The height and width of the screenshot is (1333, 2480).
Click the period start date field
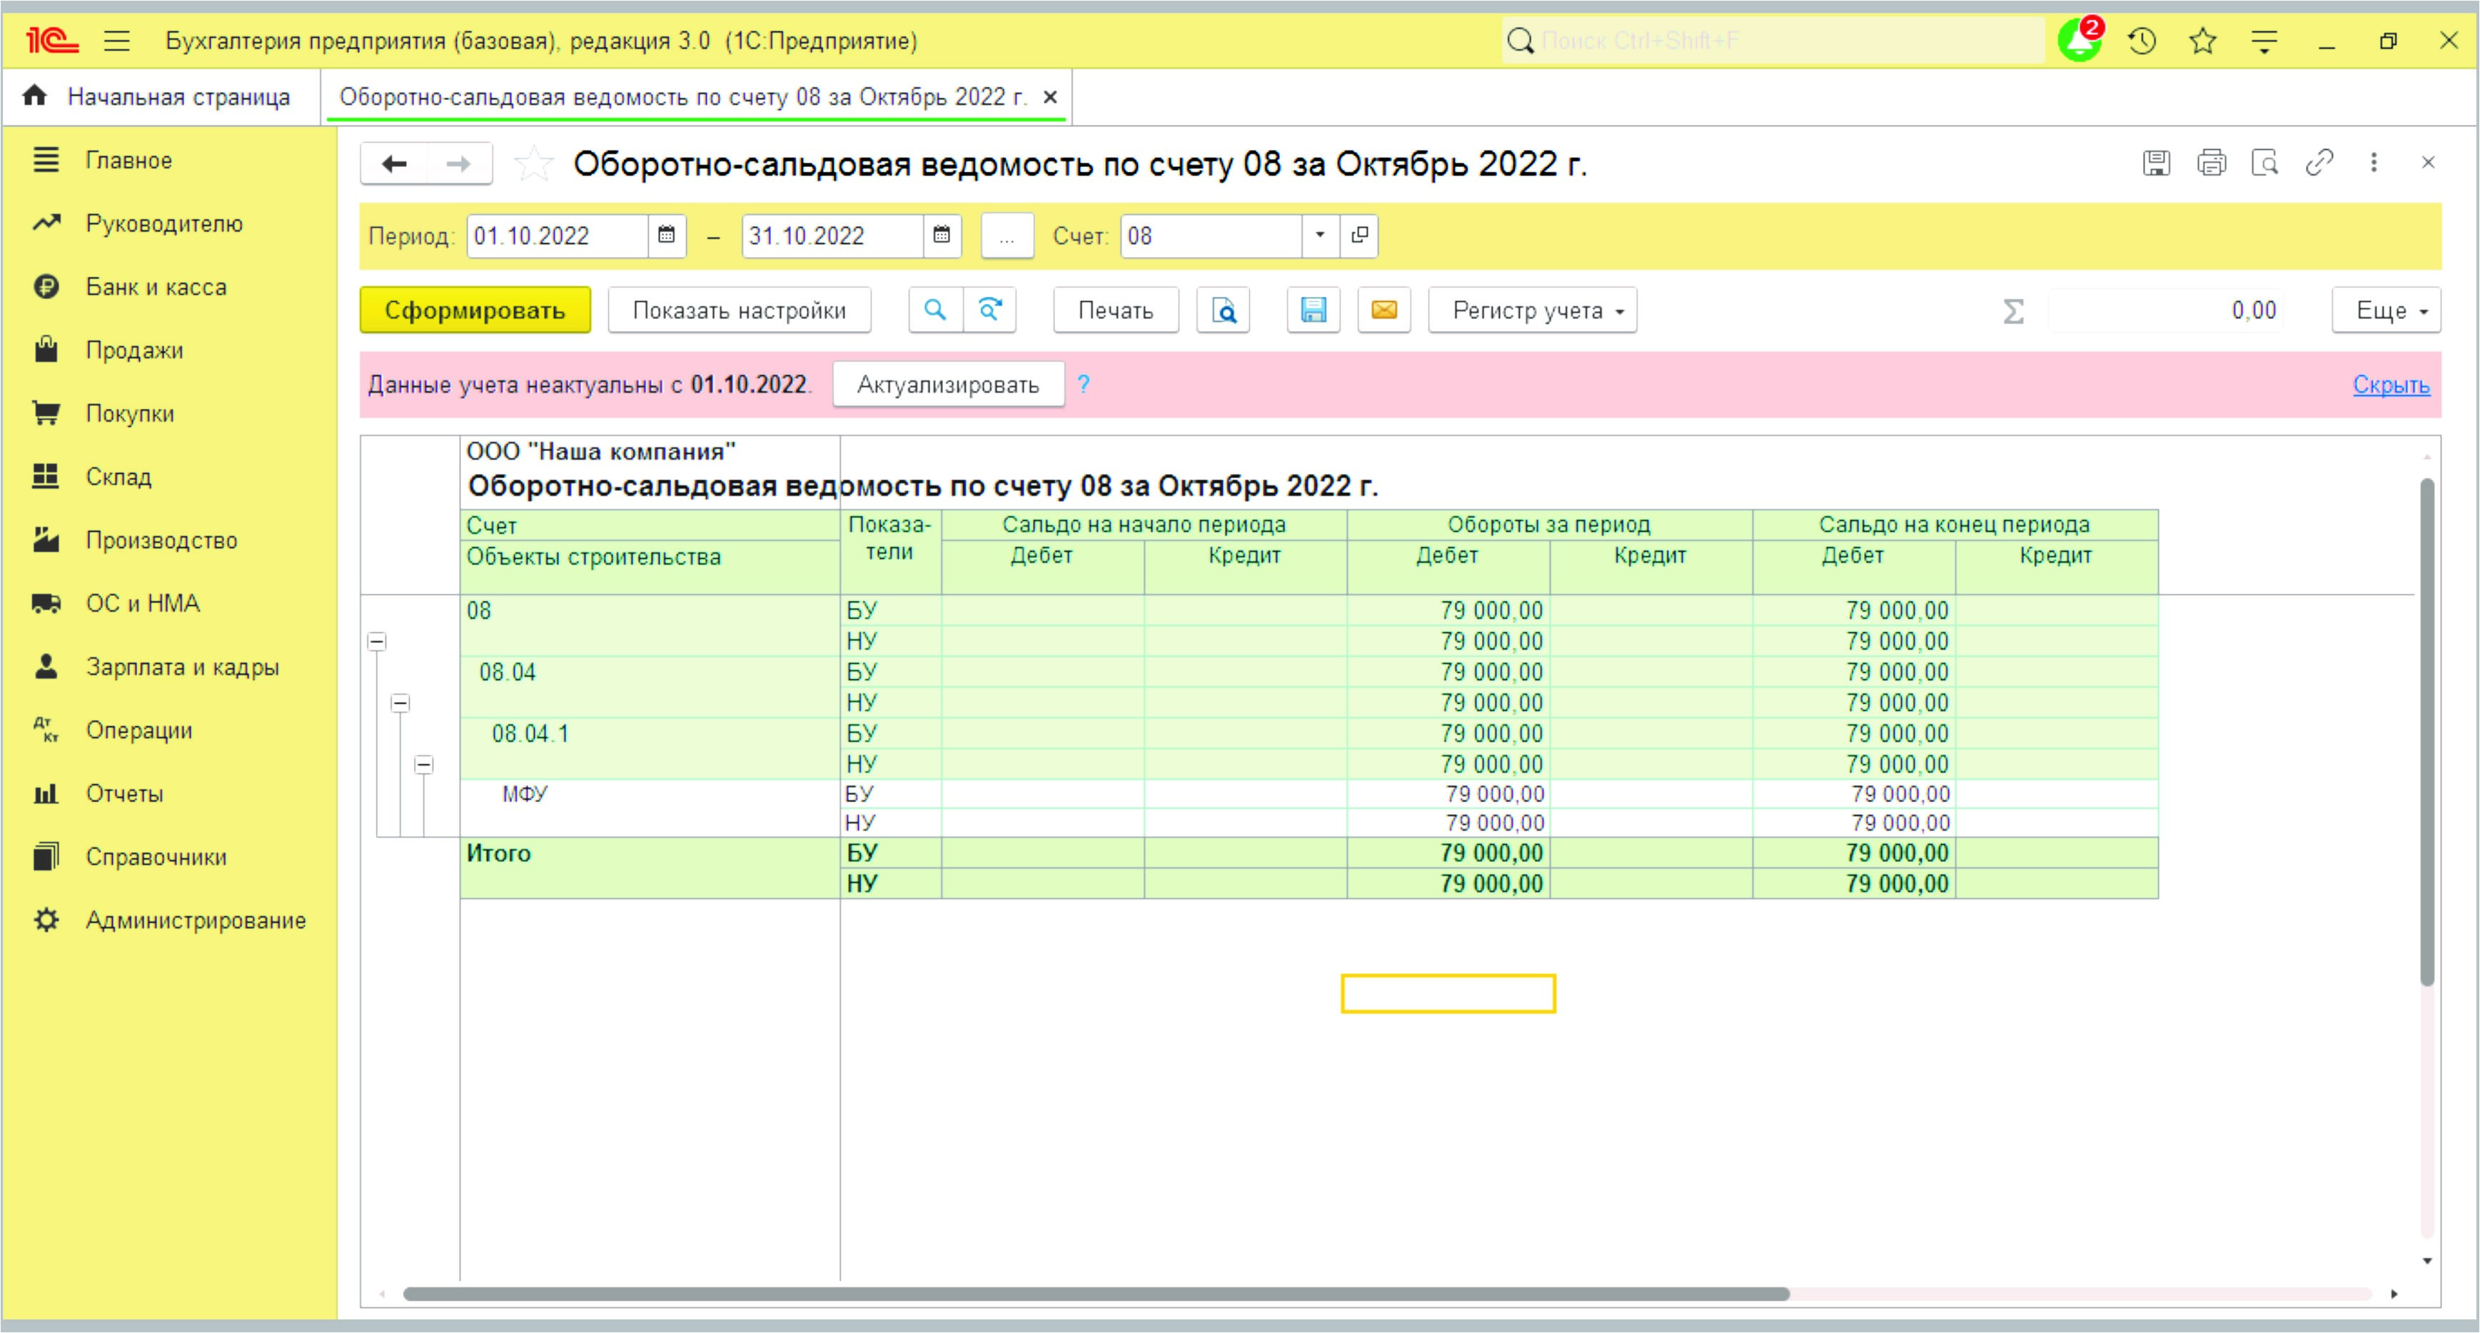coord(558,235)
